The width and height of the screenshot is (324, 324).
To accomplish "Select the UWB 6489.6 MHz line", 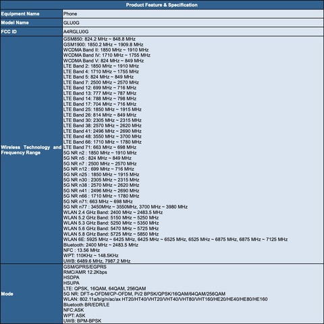I will click(x=97, y=261).
